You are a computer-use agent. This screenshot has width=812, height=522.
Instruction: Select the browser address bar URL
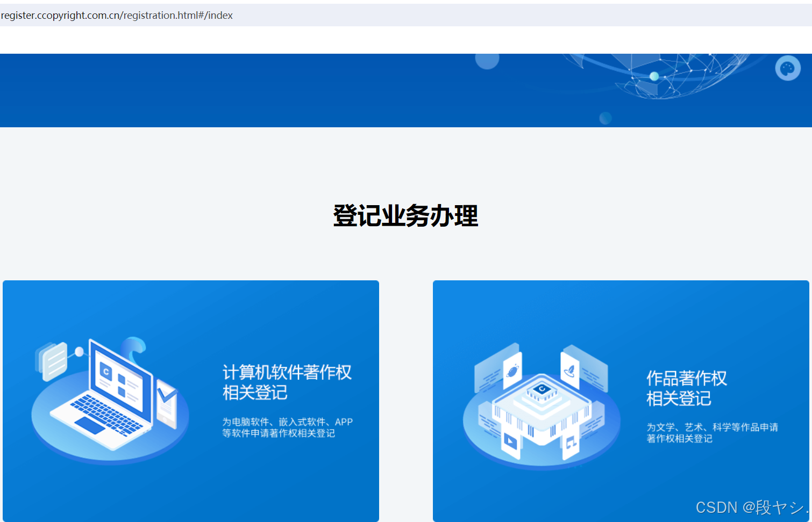[x=117, y=15]
